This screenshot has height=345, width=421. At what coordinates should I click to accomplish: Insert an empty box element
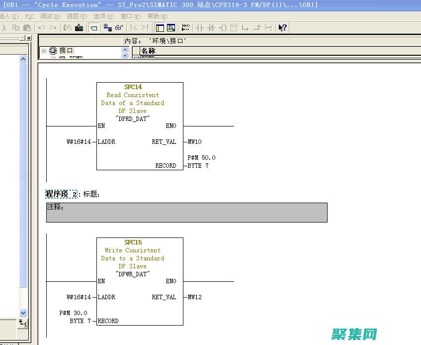click(x=234, y=28)
